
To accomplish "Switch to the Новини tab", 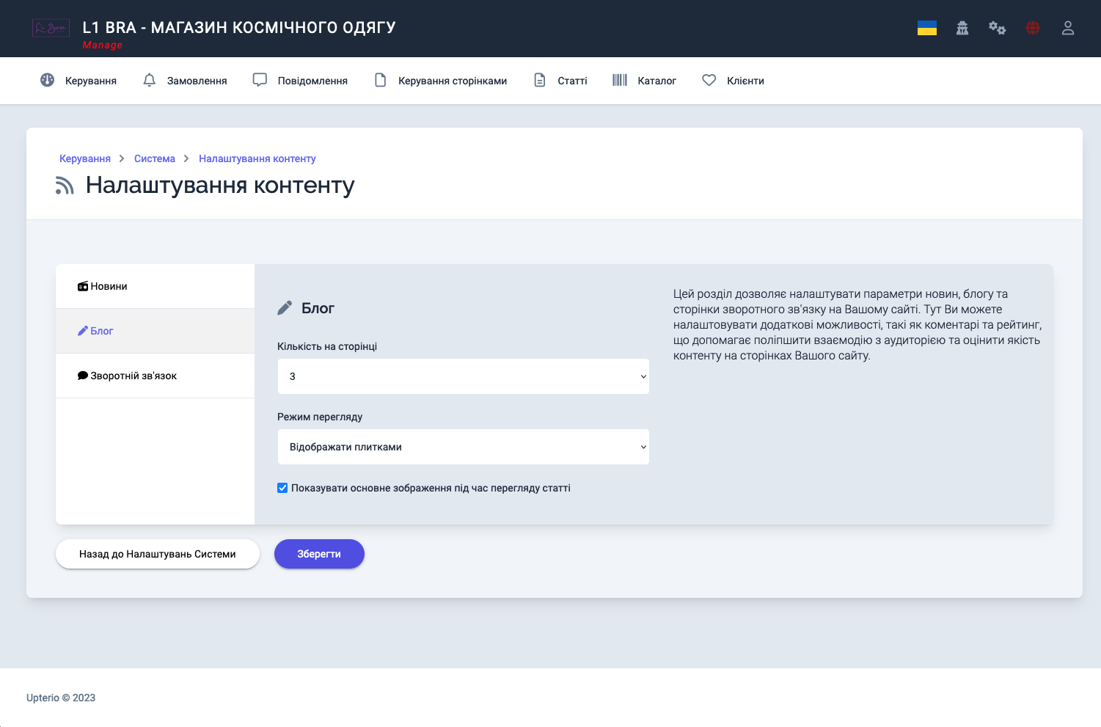I will (x=155, y=286).
